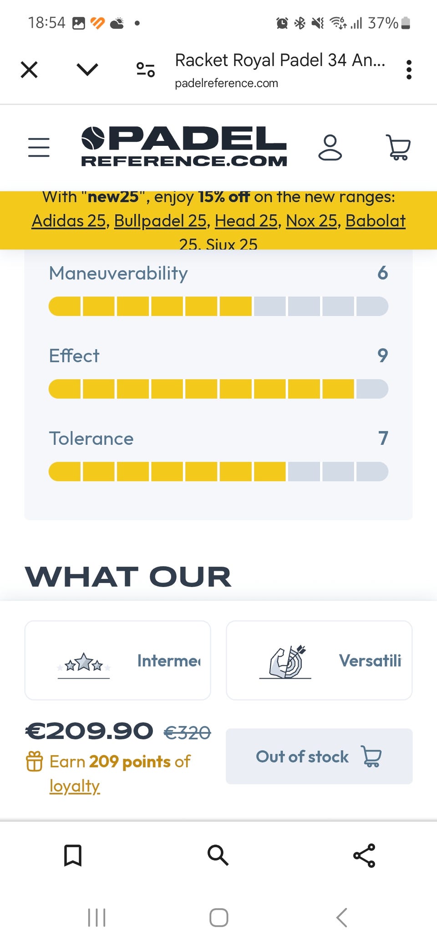The height and width of the screenshot is (948, 437).
Task: Open the Head 25 range link
Action: (246, 221)
